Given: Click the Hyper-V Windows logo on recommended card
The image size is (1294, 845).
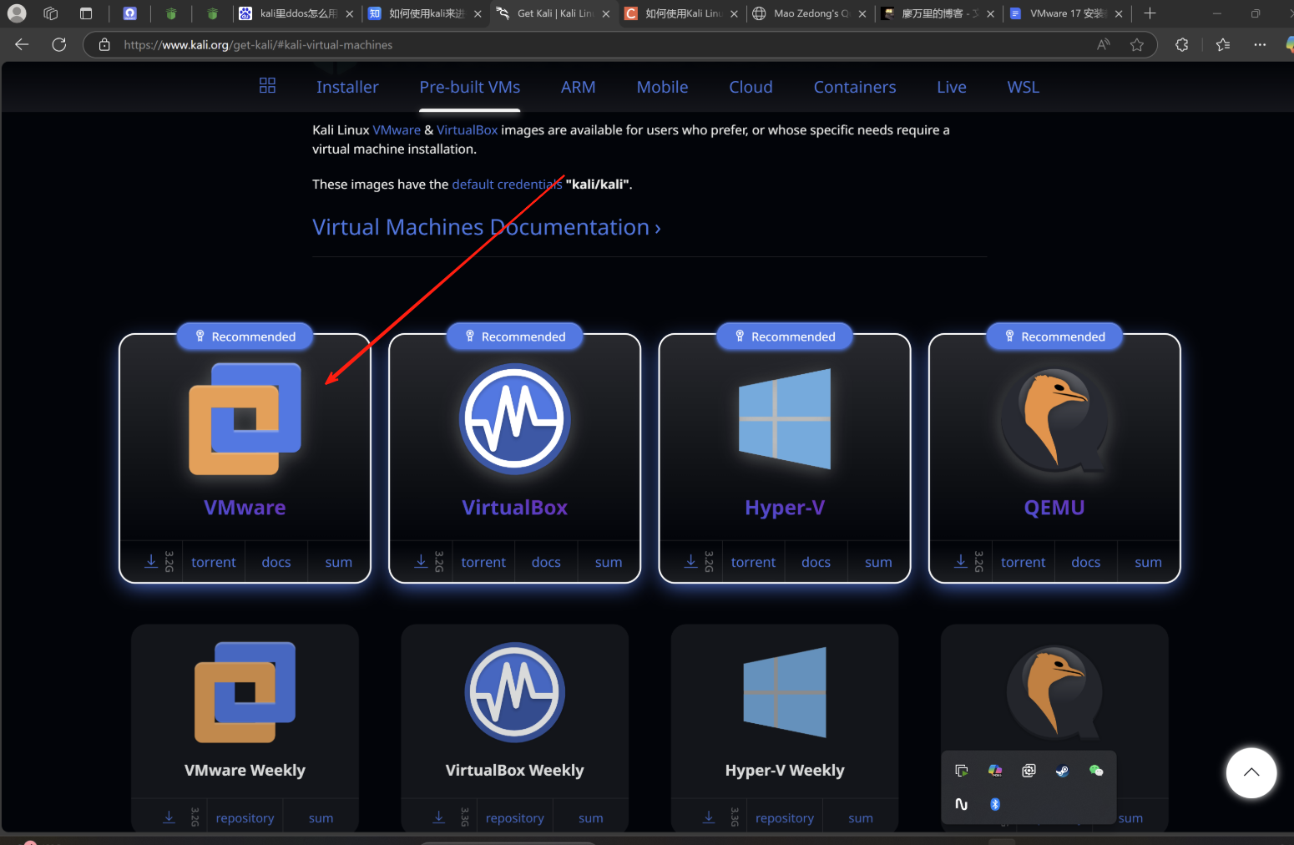Looking at the screenshot, I should (x=785, y=419).
